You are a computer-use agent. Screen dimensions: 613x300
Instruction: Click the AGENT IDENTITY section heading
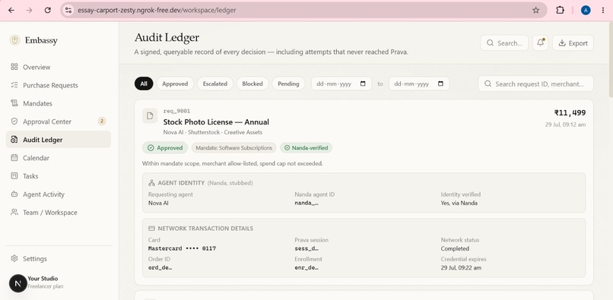pyautogui.click(x=181, y=183)
